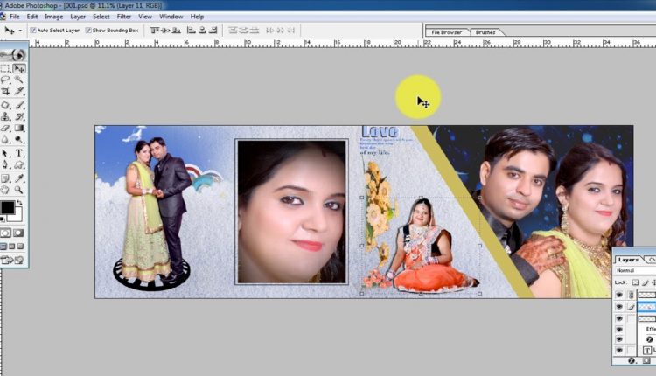Uncheck the Auto Select Layer checkbox
The height and width of the screenshot is (376, 656).
pyautogui.click(x=33, y=30)
